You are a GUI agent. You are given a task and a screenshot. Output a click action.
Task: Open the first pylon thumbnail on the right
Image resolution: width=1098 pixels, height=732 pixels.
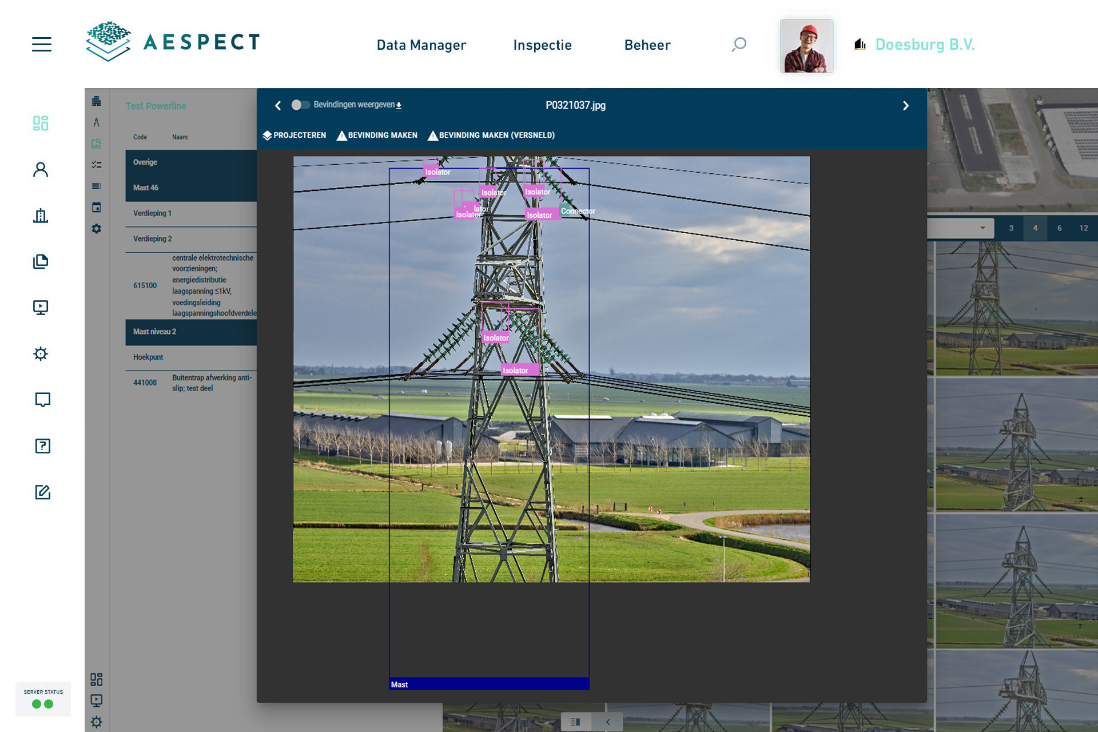(x=1016, y=308)
